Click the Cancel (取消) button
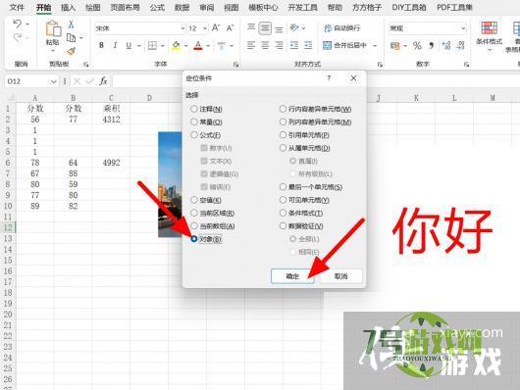The height and width of the screenshot is (390, 520). (340, 276)
